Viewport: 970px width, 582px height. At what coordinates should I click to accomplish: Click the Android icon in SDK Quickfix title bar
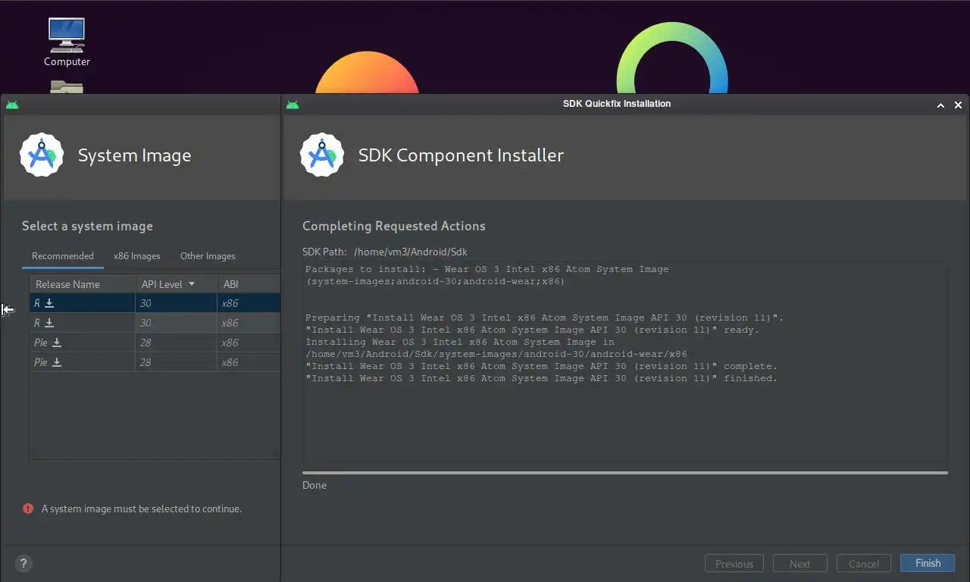pos(293,105)
